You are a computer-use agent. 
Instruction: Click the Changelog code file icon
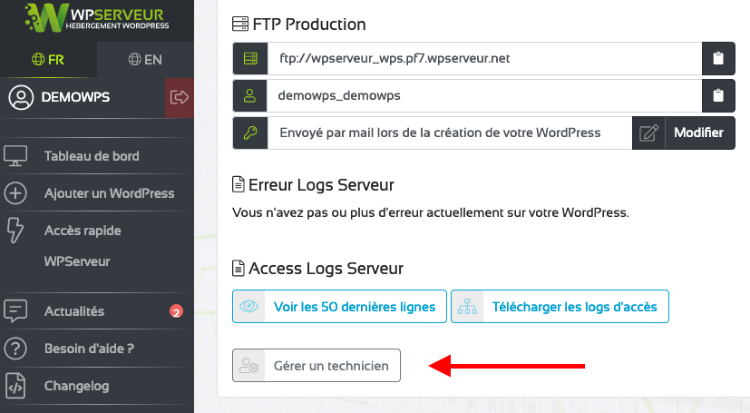15,386
